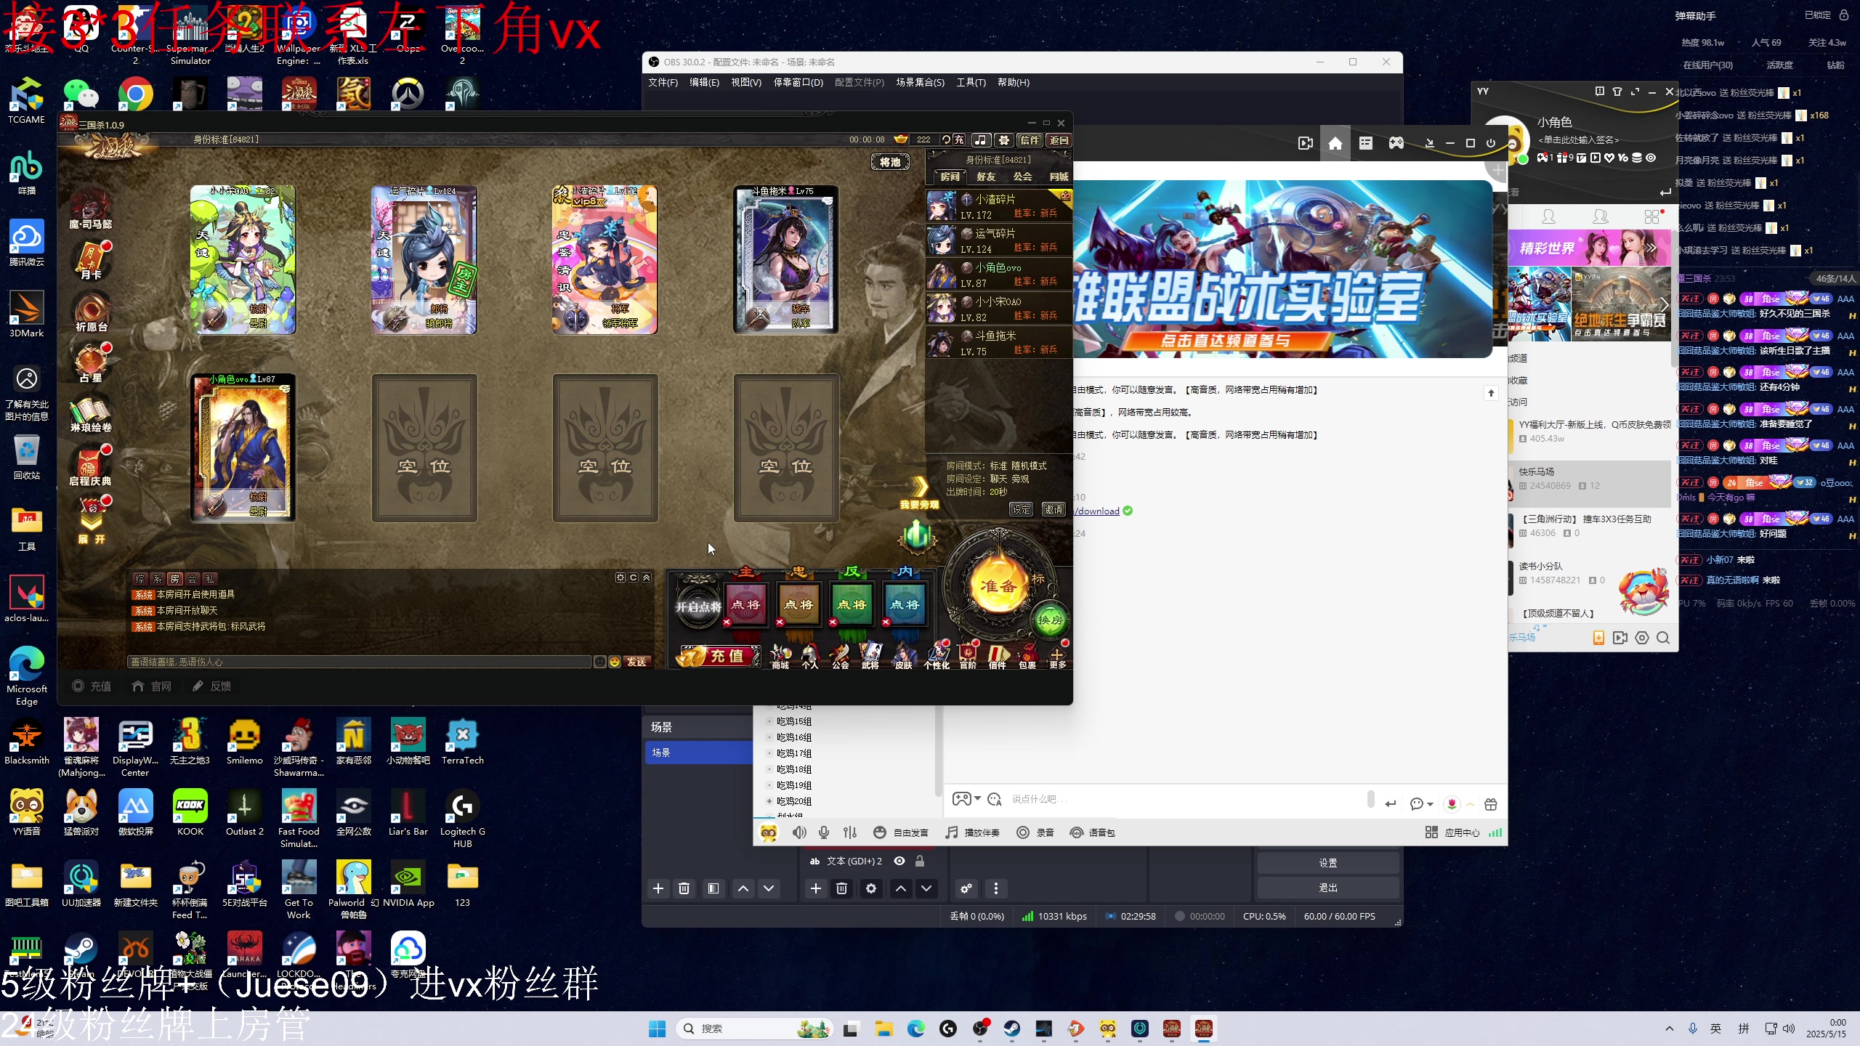Image resolution: width=1860 pixels, height=1046 pixels.
Task: Toggle the 开启点将 round button
Action: (x=697, y=606)
